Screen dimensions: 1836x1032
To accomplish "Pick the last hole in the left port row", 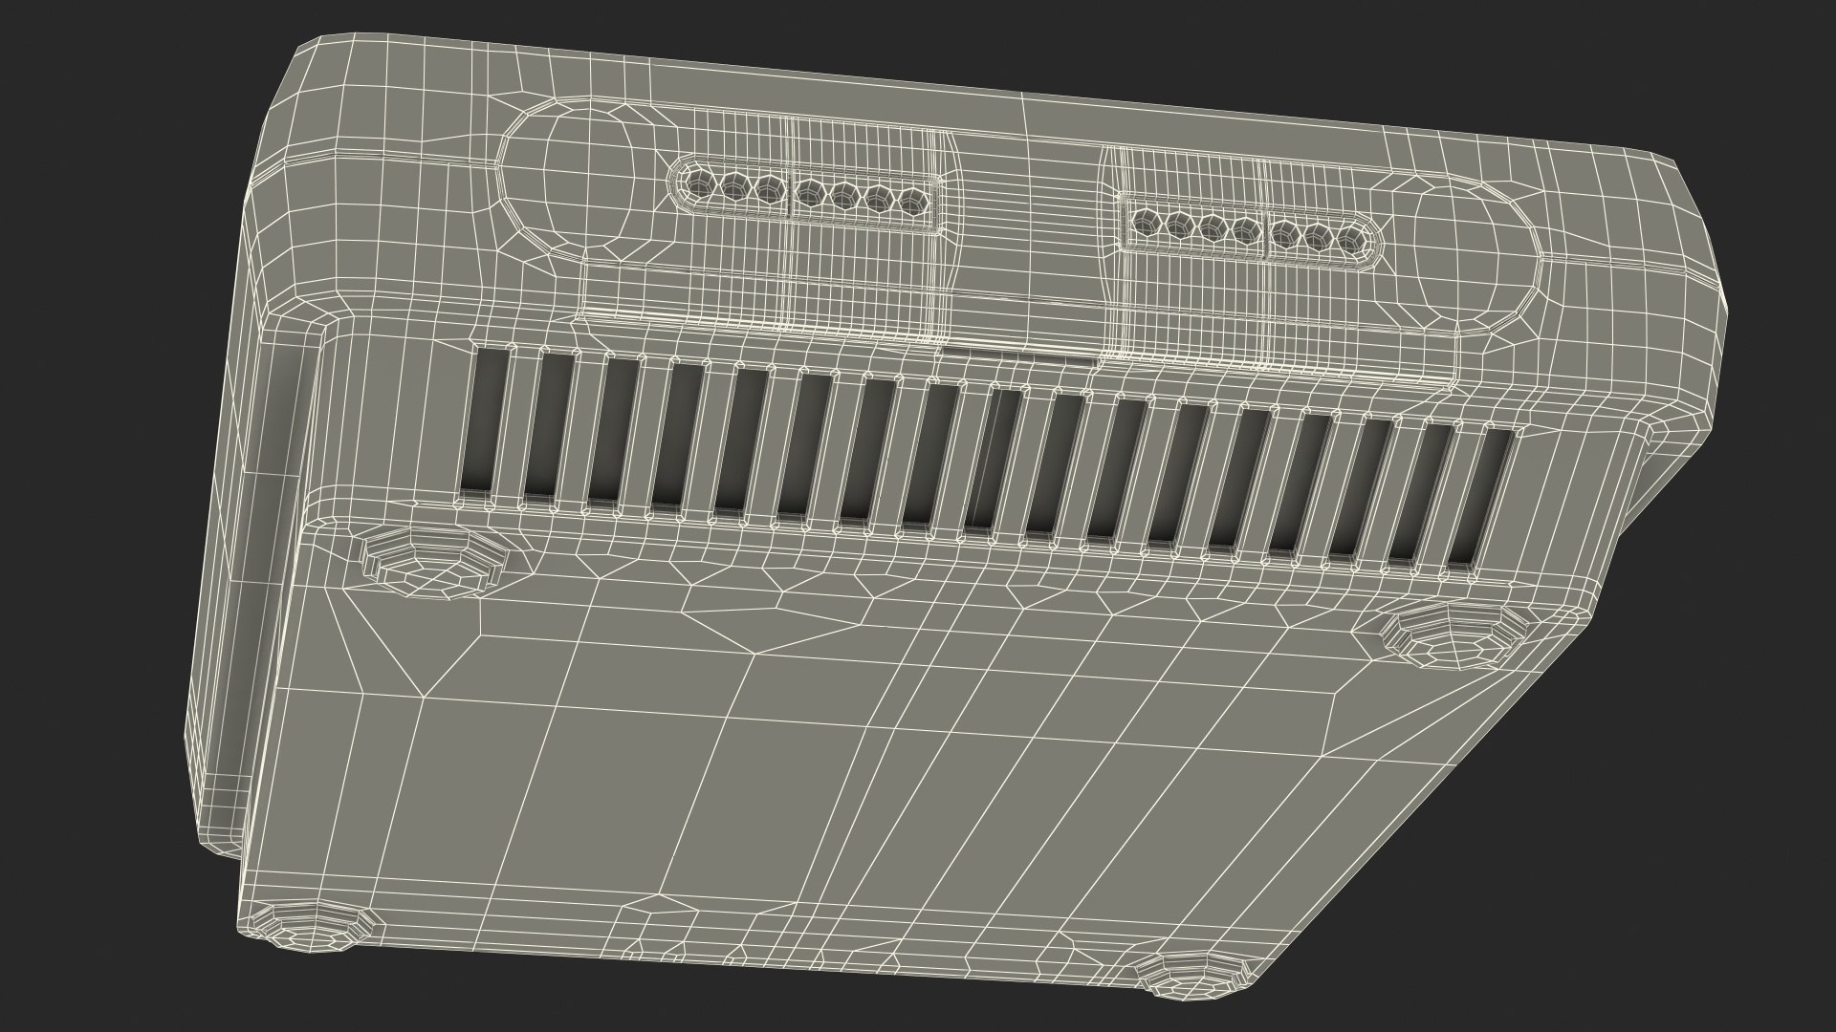I will coord(915,204).
